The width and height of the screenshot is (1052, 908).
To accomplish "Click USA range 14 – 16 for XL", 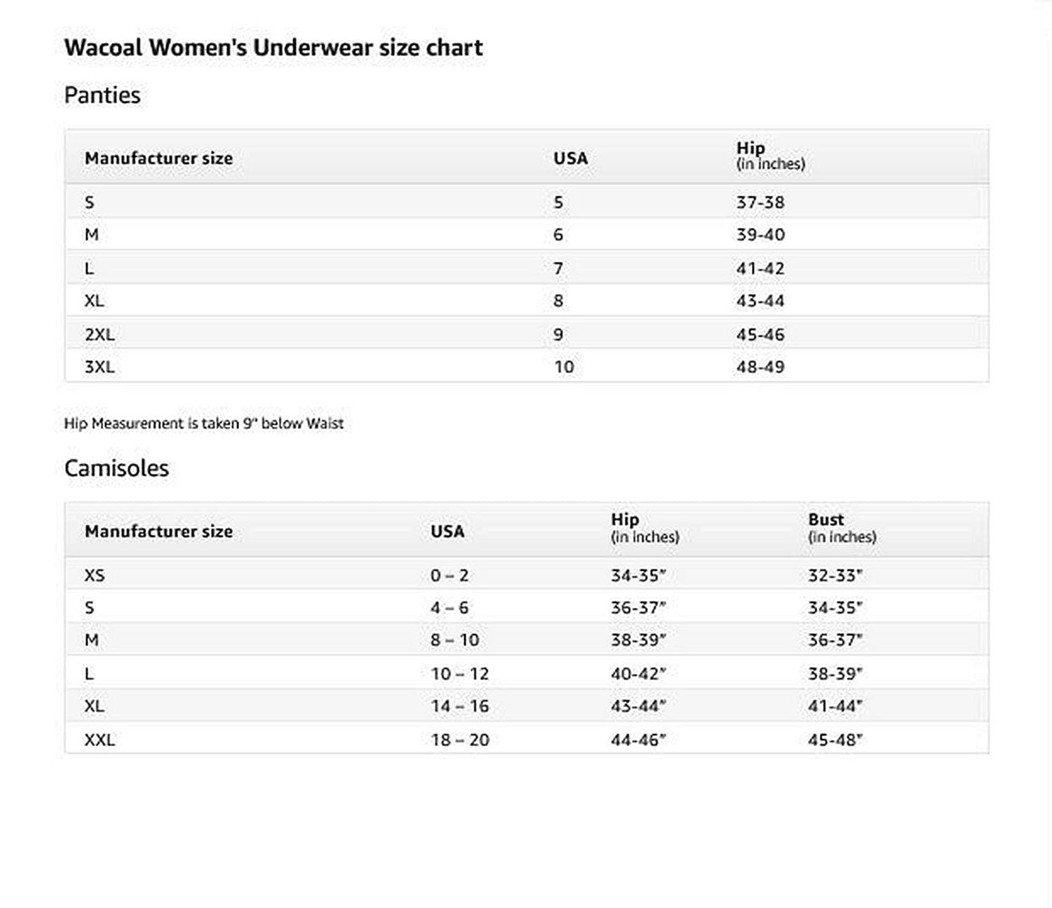I will tap(460, 706).
